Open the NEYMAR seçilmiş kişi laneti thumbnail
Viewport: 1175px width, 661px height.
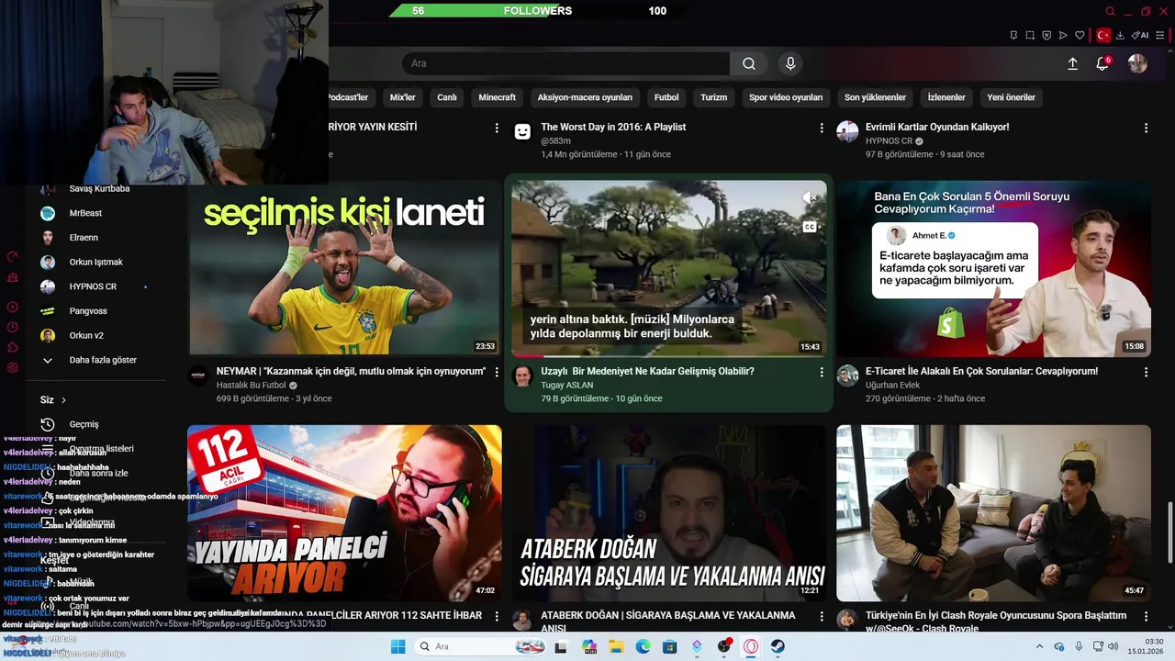click(x=344, y=267)
